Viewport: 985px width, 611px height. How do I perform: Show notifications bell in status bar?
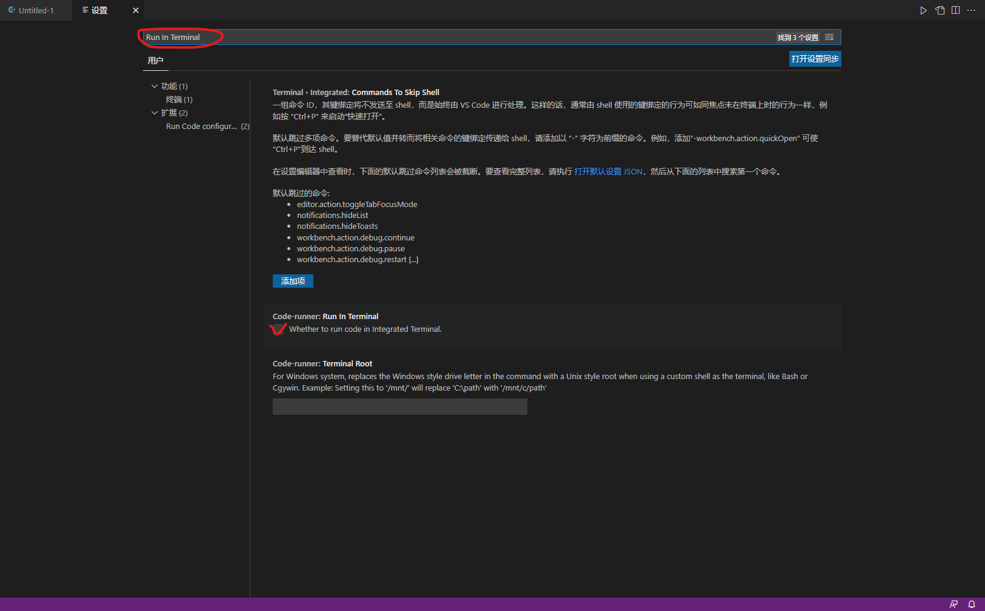click(972, 604)
